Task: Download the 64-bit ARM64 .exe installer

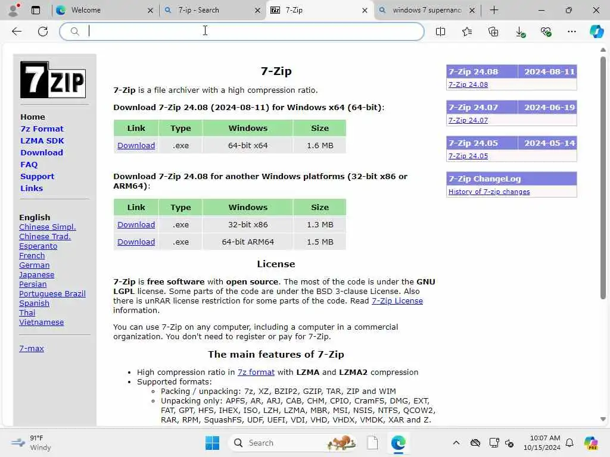Action: (x=136, y=242)
